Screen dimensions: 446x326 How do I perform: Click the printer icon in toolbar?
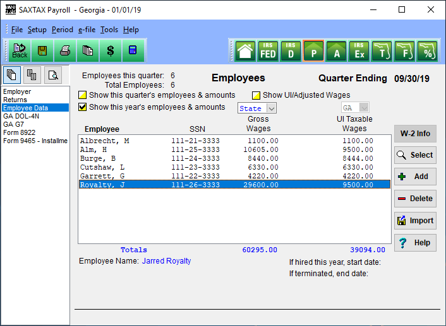coord(65,51)
